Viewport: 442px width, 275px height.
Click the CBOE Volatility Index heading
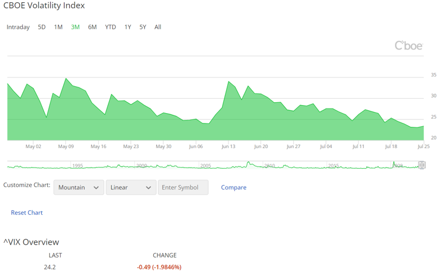[x=44, y=5]
